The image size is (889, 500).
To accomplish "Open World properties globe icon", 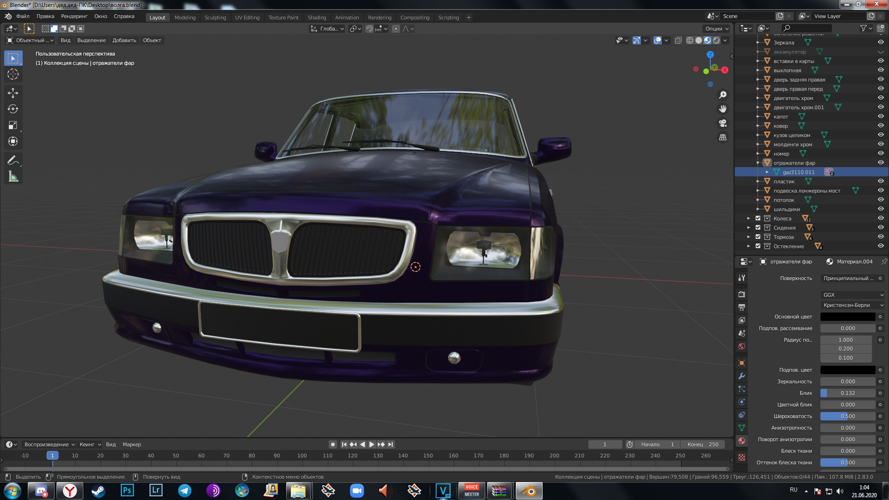I will (742, 346).
